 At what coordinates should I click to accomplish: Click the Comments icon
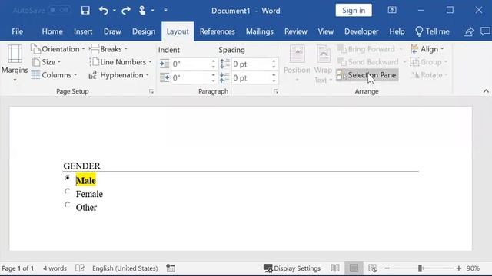(485, 31)
